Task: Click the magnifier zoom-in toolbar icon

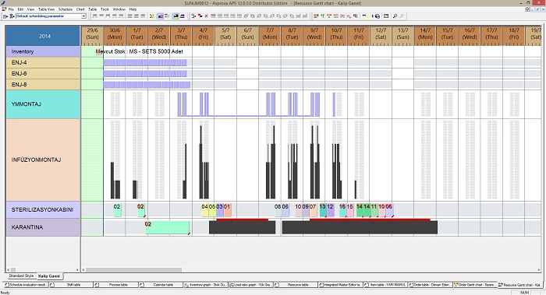Action: point(395,16)
